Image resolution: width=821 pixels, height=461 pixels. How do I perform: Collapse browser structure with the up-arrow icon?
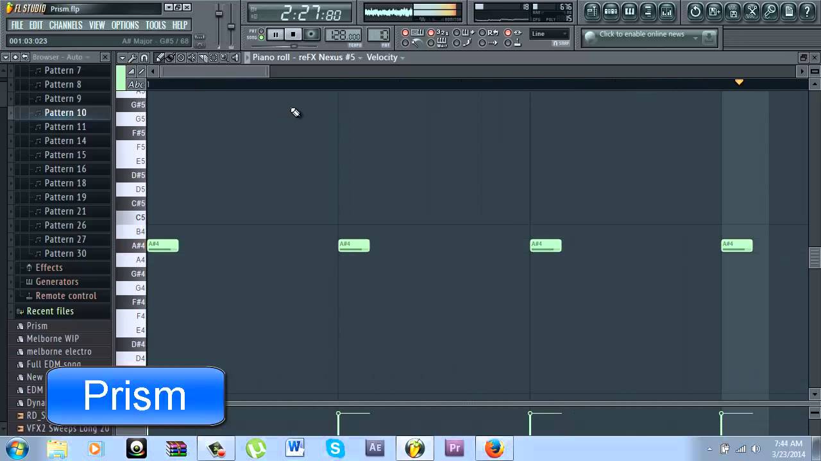[15, 57]
